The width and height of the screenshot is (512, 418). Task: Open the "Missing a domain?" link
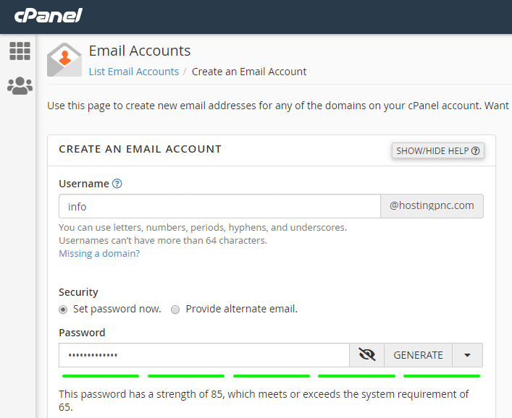coord(99,254)
